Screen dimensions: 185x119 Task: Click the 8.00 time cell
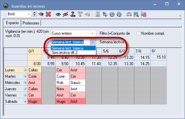(34, 64)
